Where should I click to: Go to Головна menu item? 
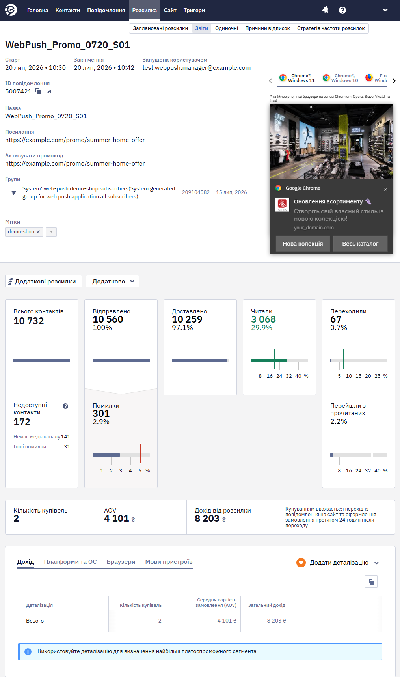coord(38,10)
